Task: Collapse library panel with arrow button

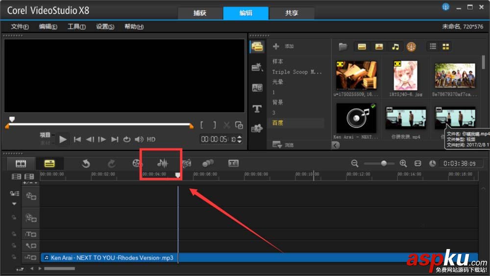Action: click(x=335, y=145)
